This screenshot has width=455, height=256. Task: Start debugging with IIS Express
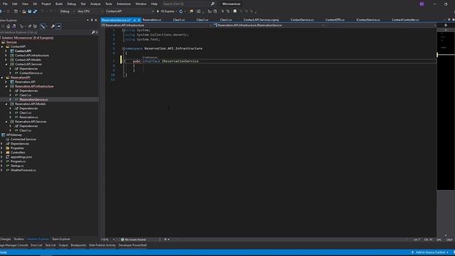[x=166, y=11]
